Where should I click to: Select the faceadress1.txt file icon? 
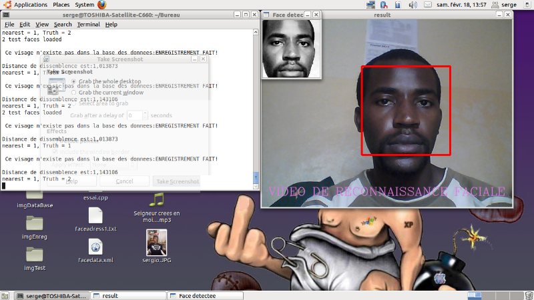95,215
